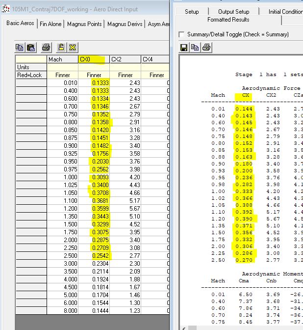The width and height of the screenshot is (303, 330).
Task: Click the copy icon in Aero Direct Input toolbar
Action: pos(20,48)
